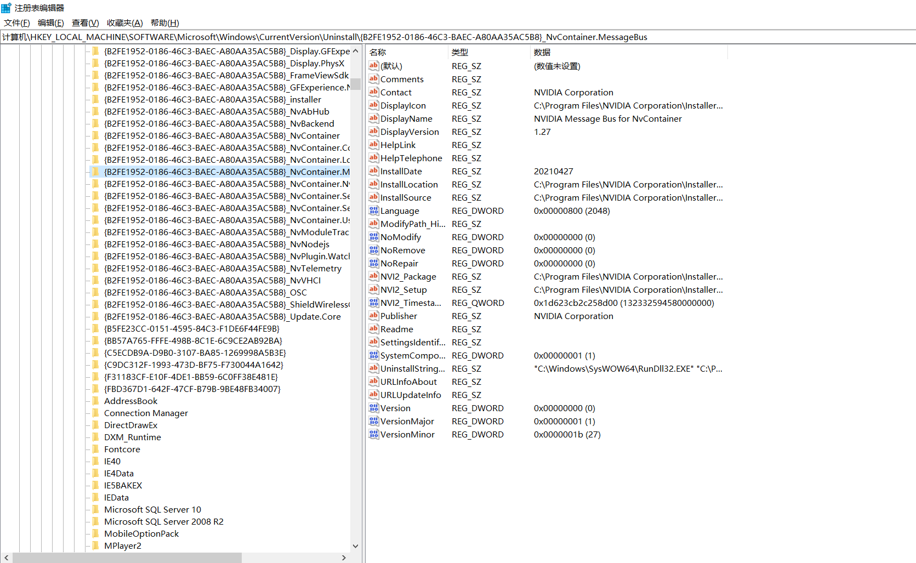The image size is (916, 563).
Task: Click the tree vertical scrollbar thumb
Action: [355, 84]
